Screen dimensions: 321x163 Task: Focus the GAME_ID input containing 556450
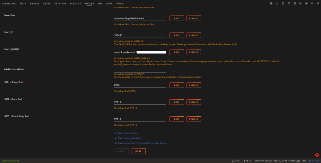pos(140,35)
